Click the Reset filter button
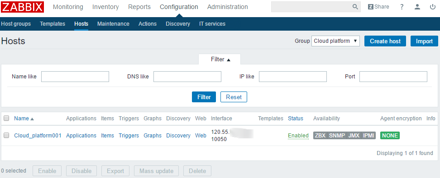This screenshot has height=178, width=440. click(x=234, y=97)
